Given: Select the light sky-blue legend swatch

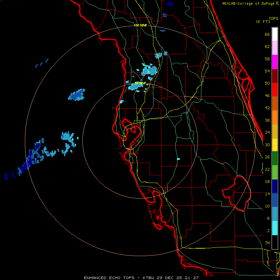Looking at the screenshot, I should click(x=275, y=214).
